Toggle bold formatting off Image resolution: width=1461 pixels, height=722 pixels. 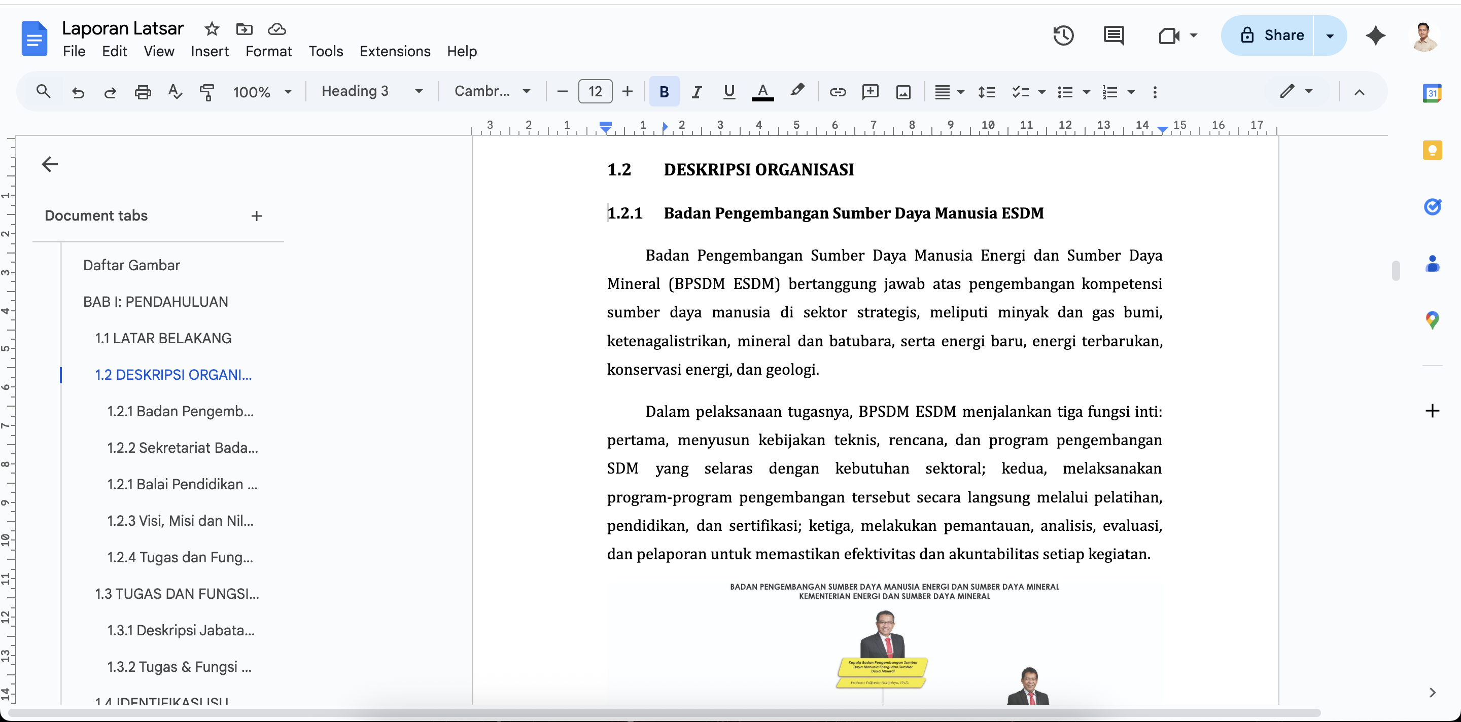[664, 92]
